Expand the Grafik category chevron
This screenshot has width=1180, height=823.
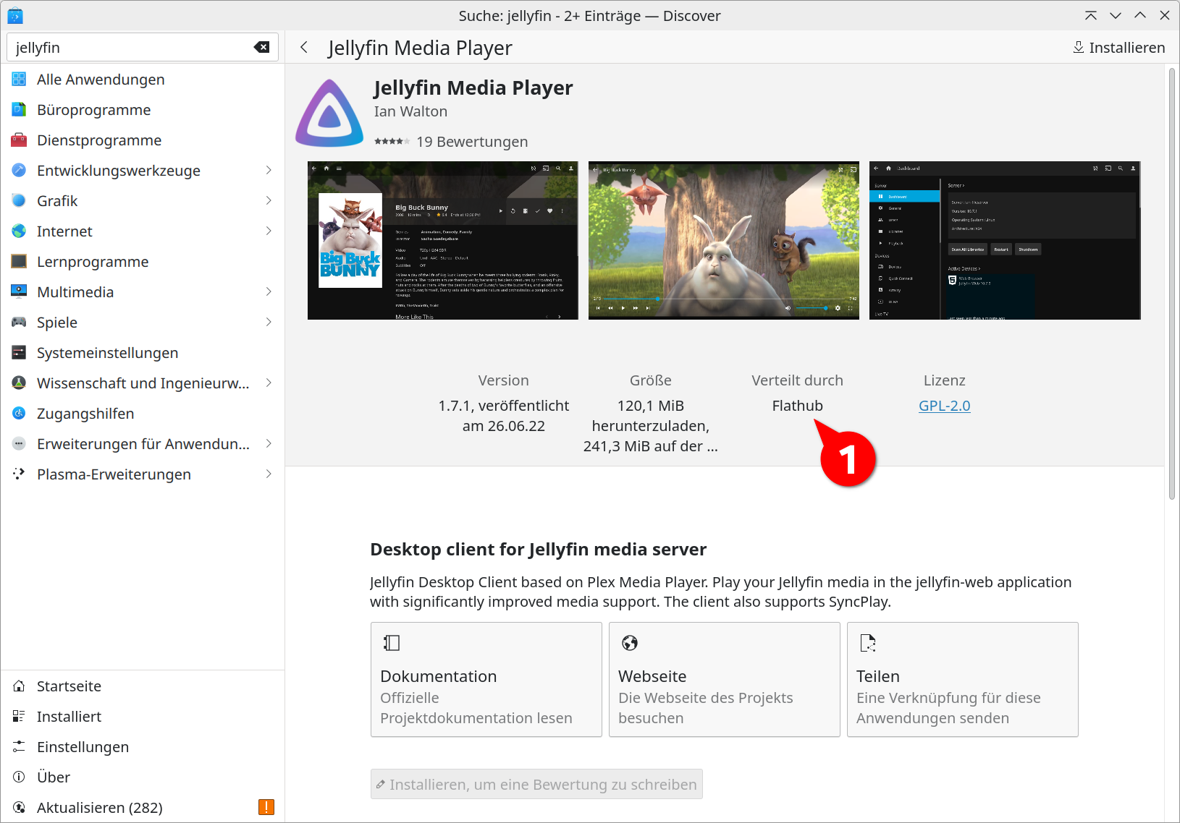269,201
